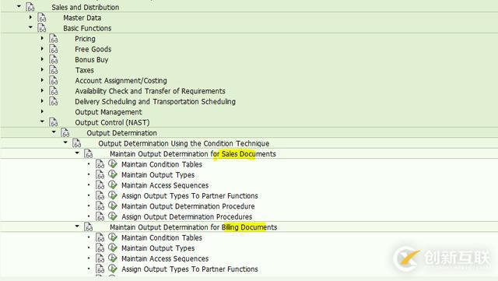The width and height of the screenshot is (498, 281).
Task: Select Output Determination Using the Condition Technique text
Action: point(184,143)
